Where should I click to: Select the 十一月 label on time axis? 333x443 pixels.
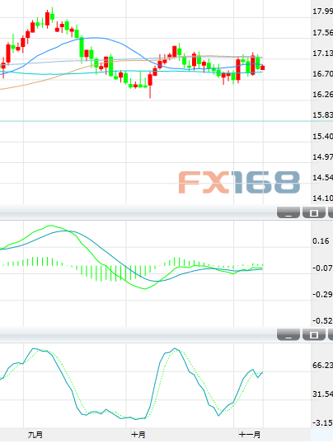click(250, 435)
